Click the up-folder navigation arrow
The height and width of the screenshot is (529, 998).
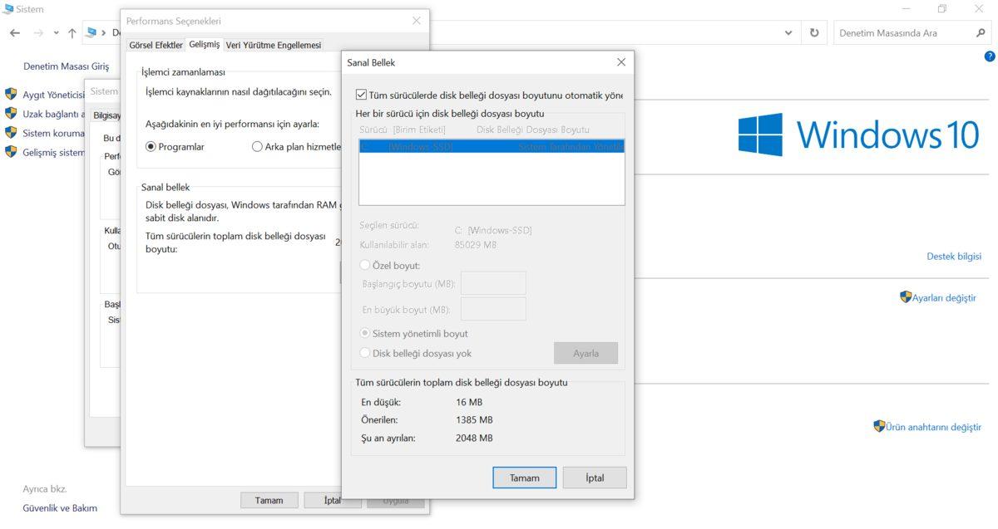click(72, 32)
